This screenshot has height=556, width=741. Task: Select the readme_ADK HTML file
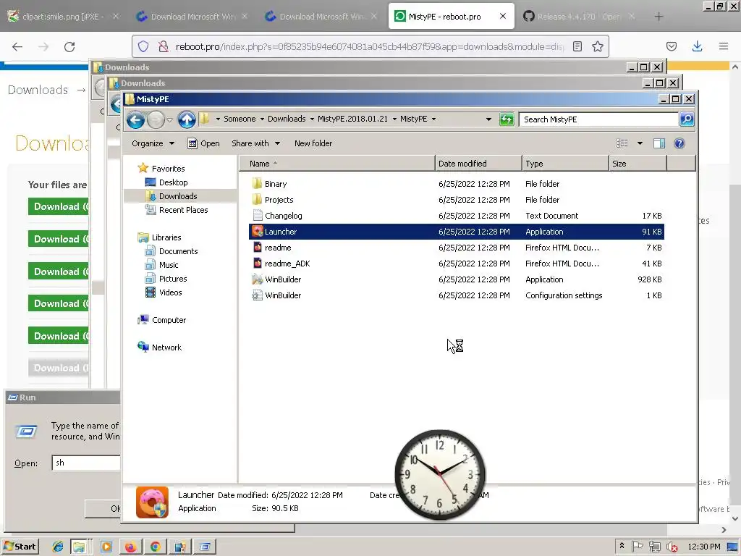click(x=457, y=264)
